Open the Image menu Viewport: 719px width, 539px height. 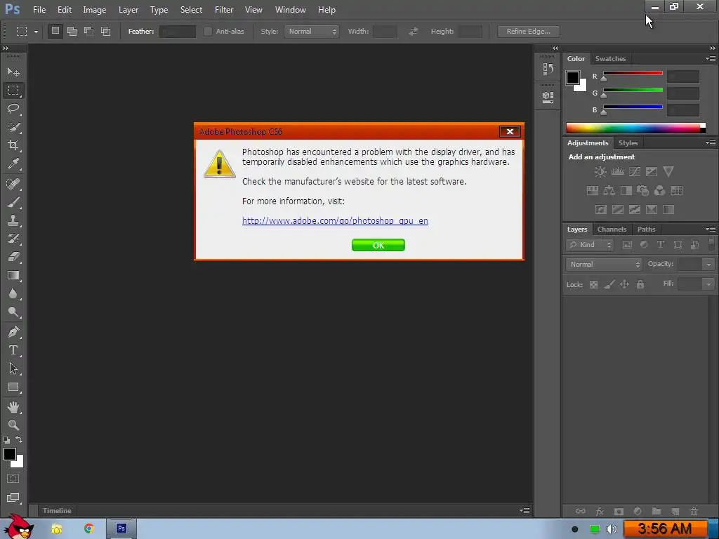coord(95,10)
